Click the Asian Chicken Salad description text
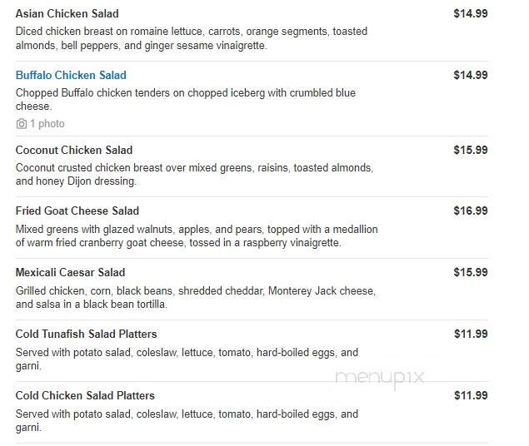This screenshot has height=446, width=529. coord(192,38)
